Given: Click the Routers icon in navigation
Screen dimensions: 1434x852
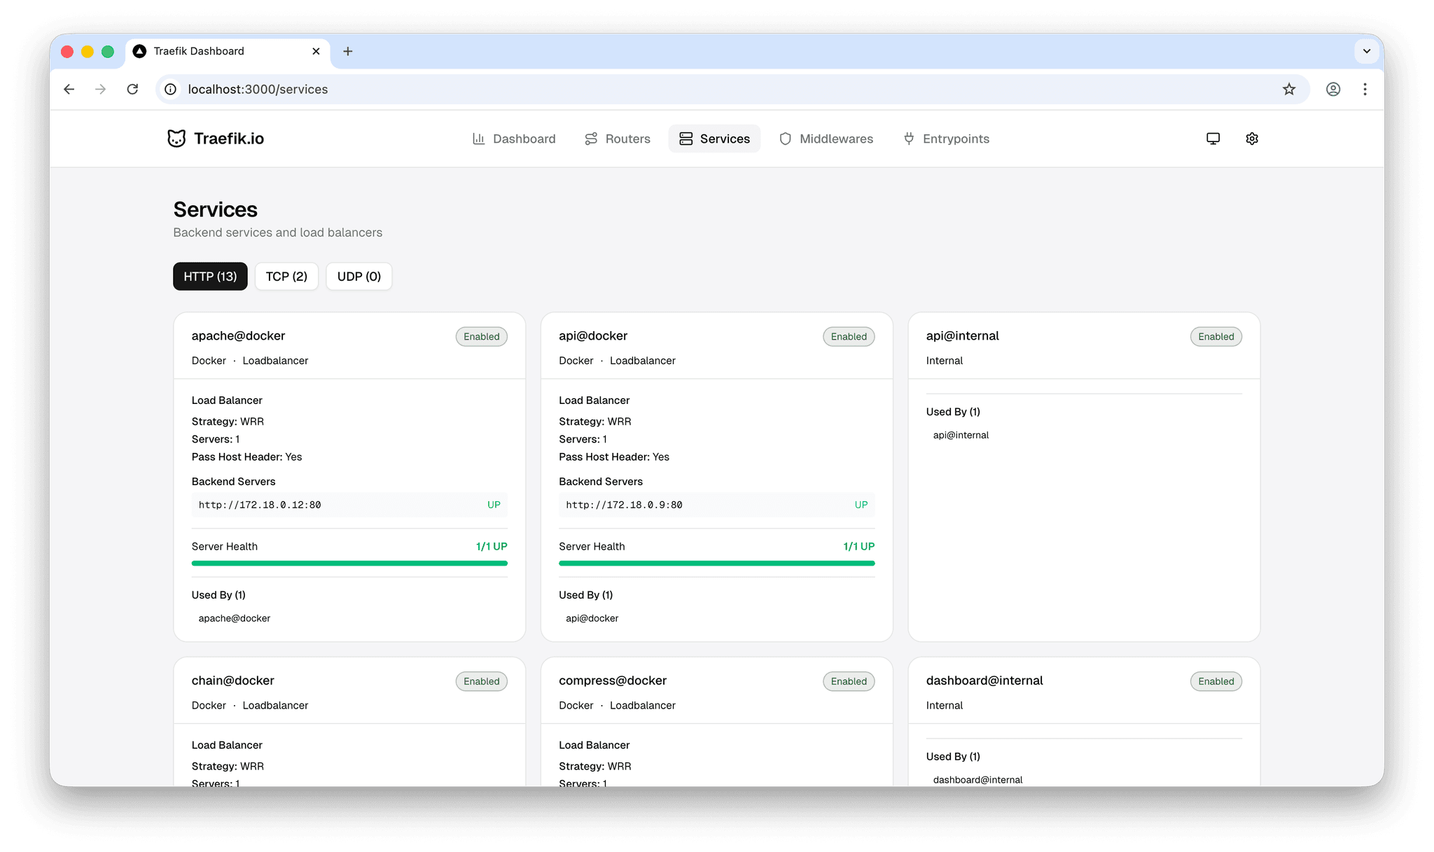Looking at the screenshot, I should (x=591, y=139).
